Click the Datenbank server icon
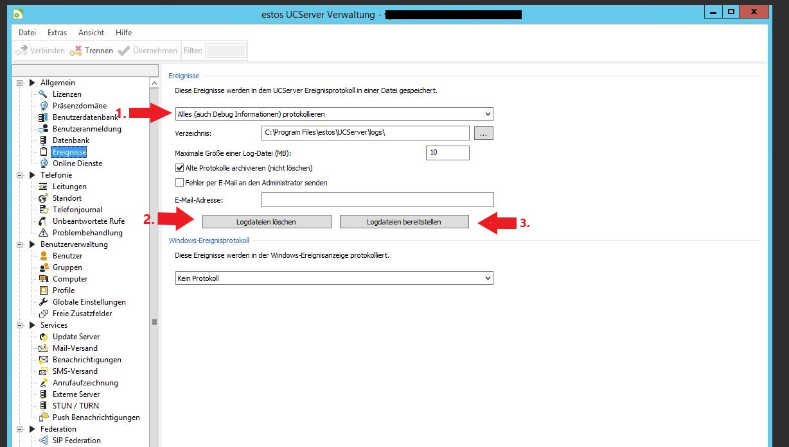The image size is (789, 447). 43,140
